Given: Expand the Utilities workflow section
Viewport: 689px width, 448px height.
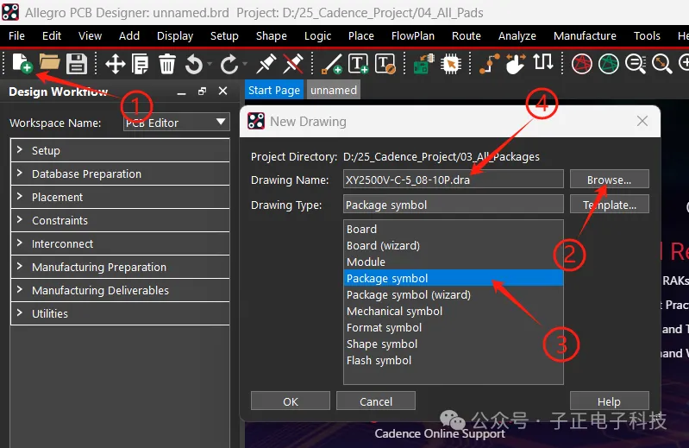Looking at the screenshot, I should [x=120, y=313].
